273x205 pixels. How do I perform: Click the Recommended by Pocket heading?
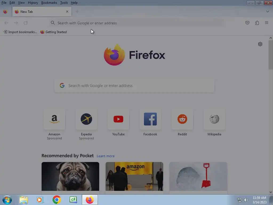(67, 156)
